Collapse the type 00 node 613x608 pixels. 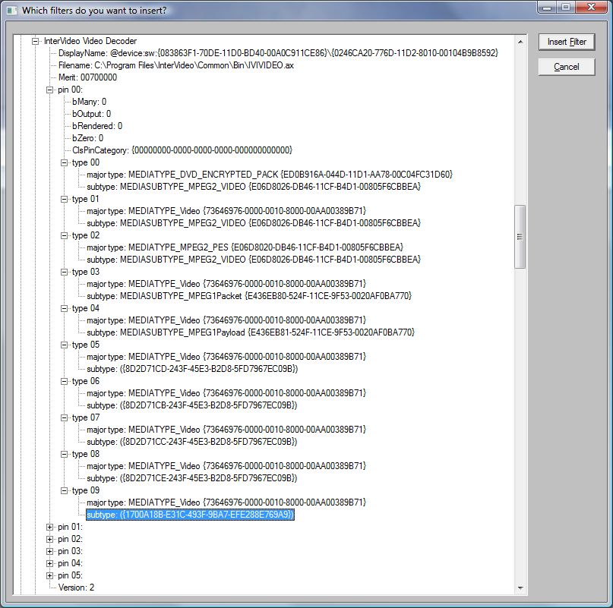pos(65,162)
